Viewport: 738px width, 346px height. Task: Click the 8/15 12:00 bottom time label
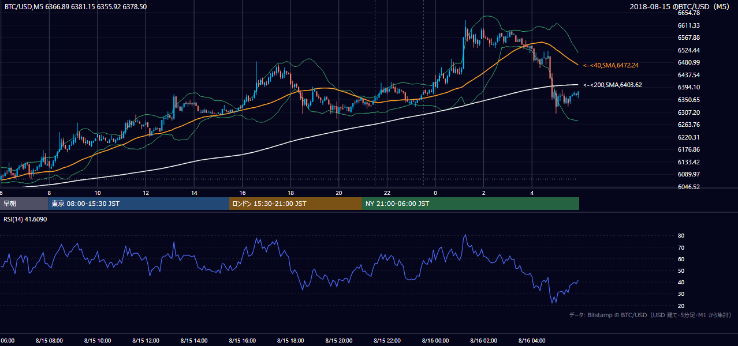(146, 341)
